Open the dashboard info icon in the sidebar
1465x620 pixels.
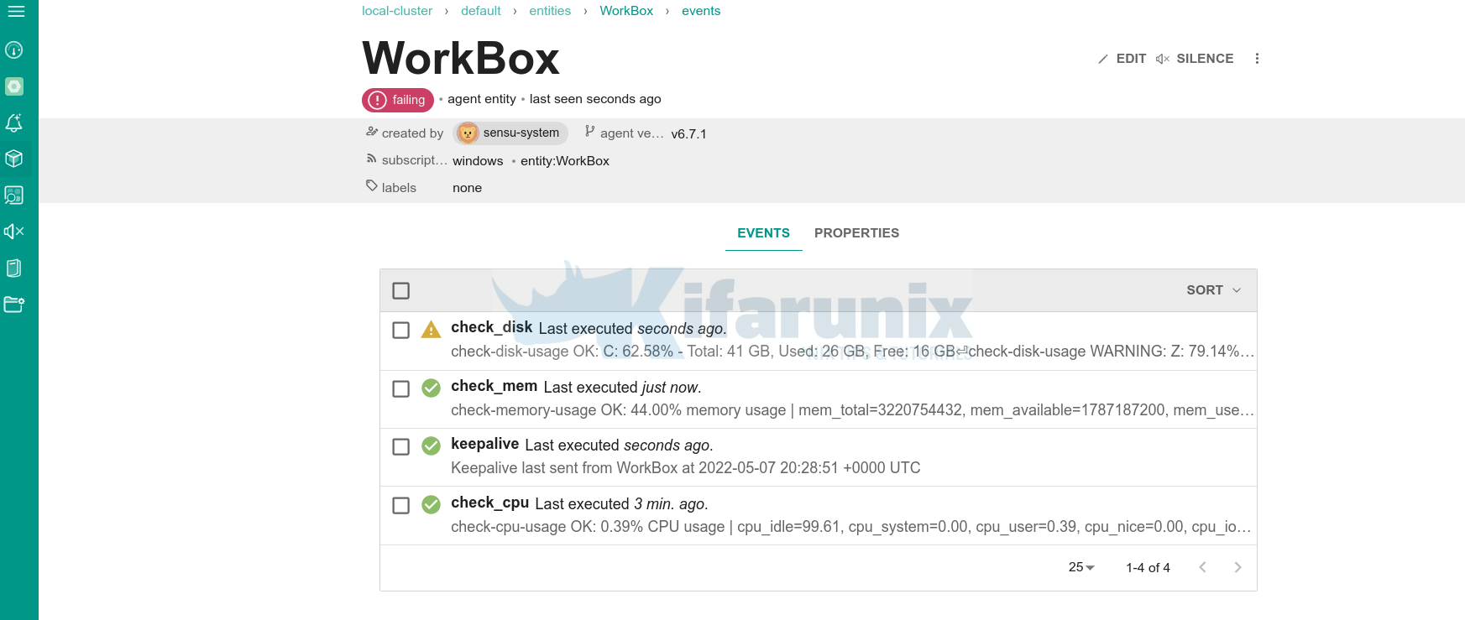click(x=14, y=50)
